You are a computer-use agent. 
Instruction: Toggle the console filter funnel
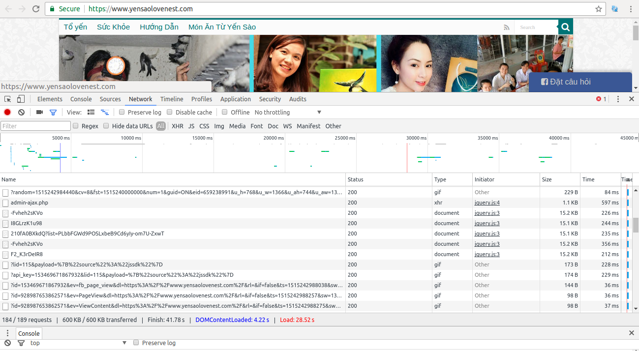[21, 343]
